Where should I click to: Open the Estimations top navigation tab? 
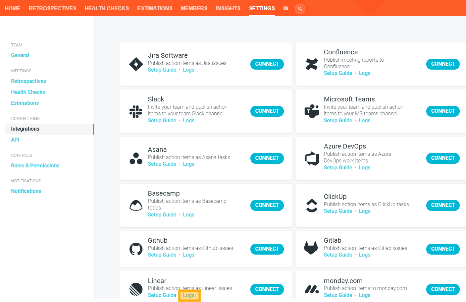(x=155, y=8)
